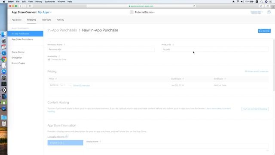Toggle the Safari sidebar button
Image resolution: width=275 pixels, height=155 pixels.
click(30, 6)
